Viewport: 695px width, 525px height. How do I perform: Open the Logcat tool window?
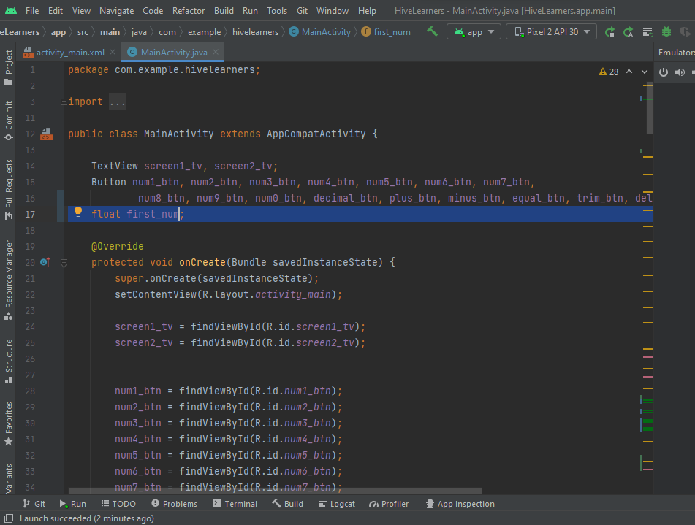coord(336,504)
